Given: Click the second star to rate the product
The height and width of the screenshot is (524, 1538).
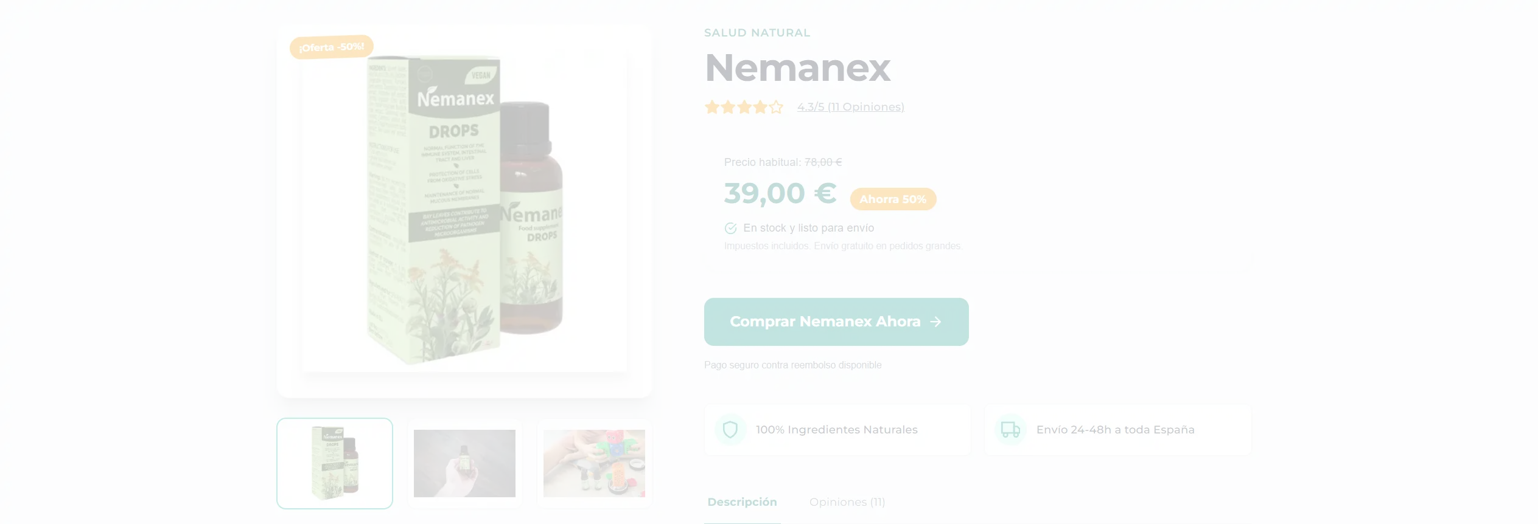Looking at the screenshot, I should [728, 106].
